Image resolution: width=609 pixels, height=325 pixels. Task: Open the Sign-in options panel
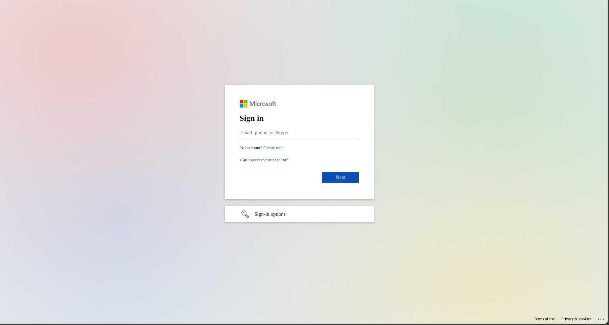point(299,214)
